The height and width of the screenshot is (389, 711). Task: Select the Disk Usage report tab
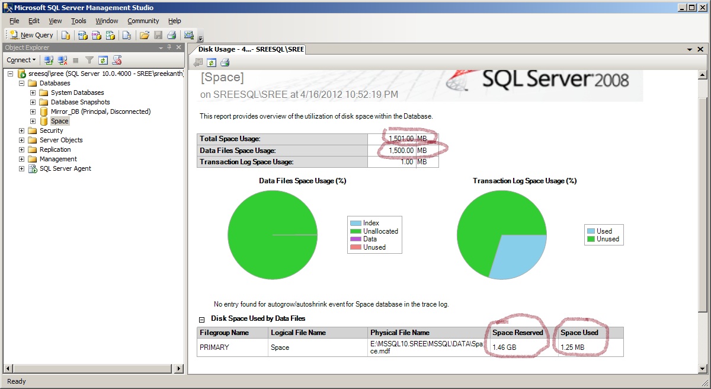[250, 50]
